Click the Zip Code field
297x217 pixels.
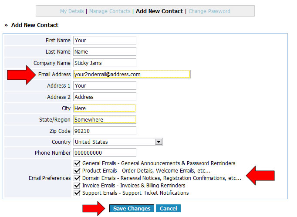click(x=105, y=131)
